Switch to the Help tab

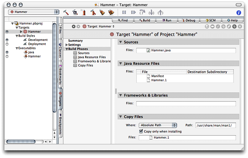click(233, 20)
